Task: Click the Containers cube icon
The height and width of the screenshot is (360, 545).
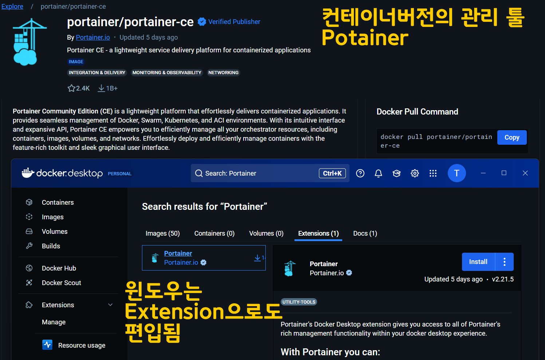Action: (x=29, y=202)
